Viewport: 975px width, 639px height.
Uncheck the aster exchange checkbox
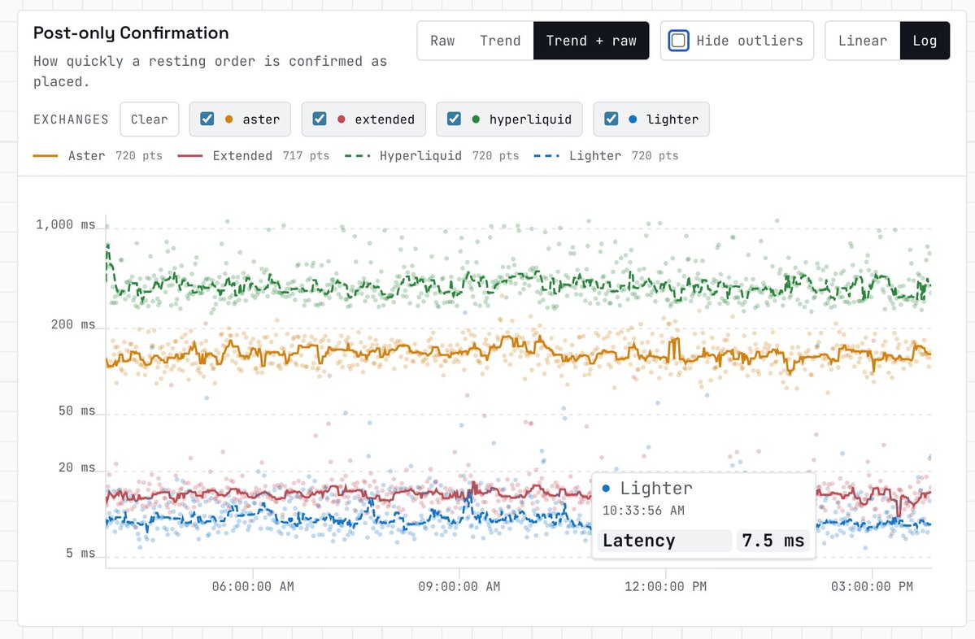coord(207,119)
